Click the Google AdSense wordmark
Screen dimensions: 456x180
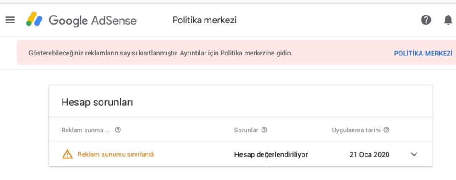pyautogui.click(x=92, y=21)
